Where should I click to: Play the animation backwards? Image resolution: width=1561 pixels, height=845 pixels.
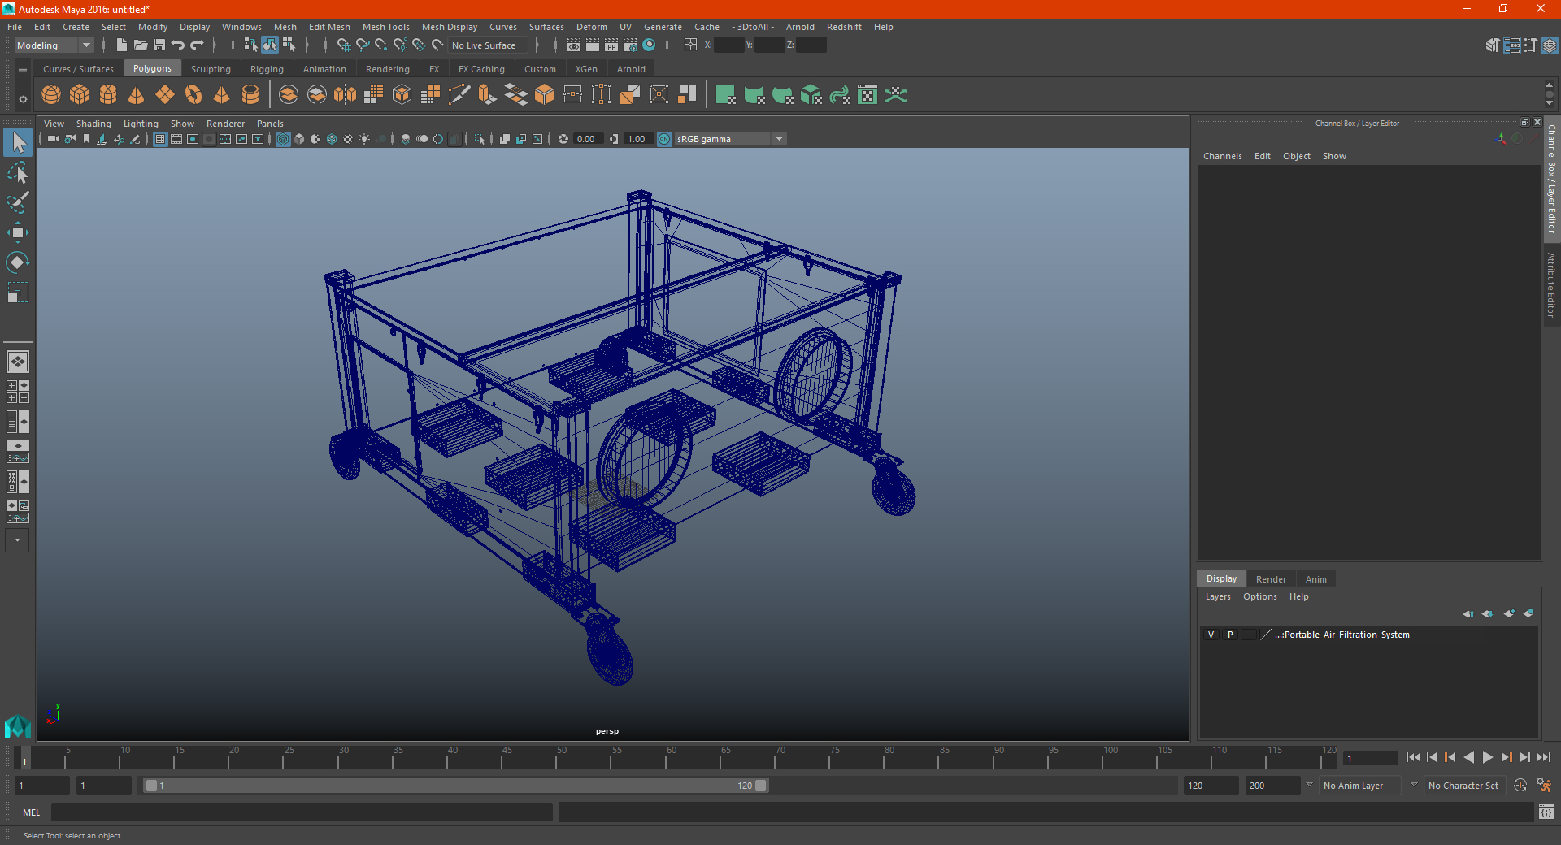tap(1469, 757)
